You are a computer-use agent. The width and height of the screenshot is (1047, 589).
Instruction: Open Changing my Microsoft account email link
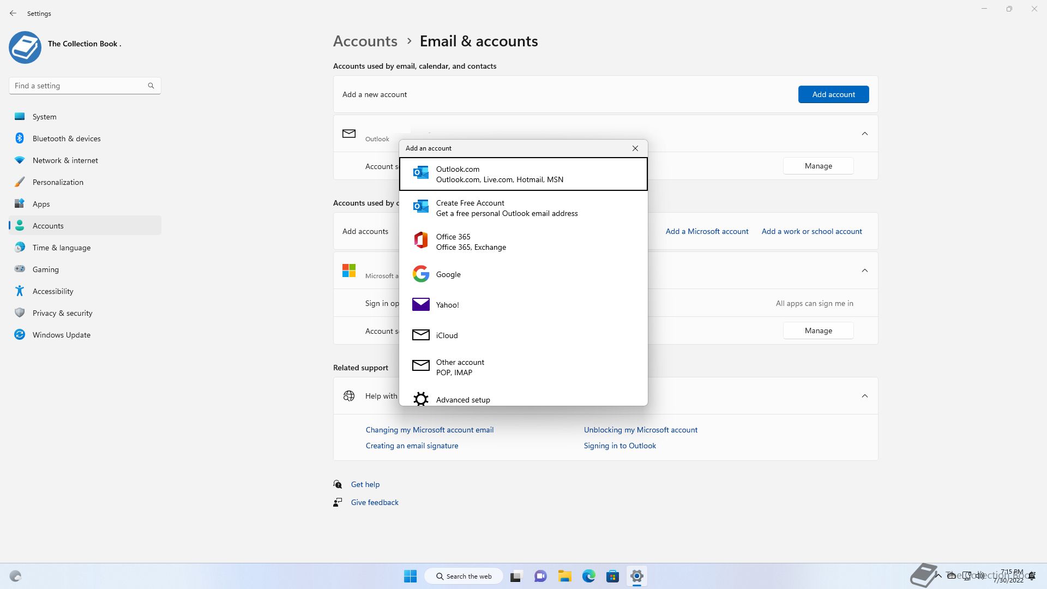pyautogui.click(x=429, y=430)
